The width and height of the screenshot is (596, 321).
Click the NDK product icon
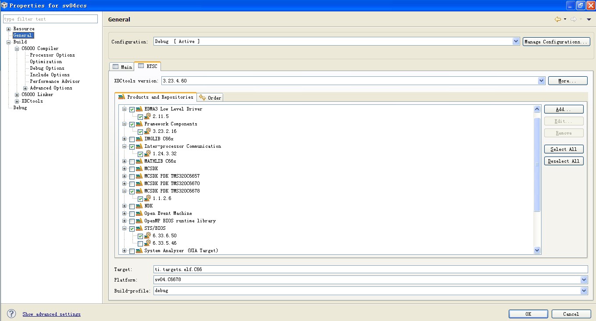(139, 206)
